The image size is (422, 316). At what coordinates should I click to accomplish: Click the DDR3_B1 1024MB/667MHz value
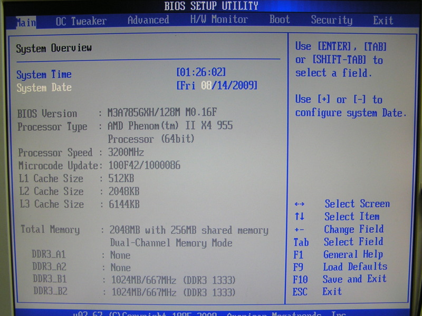coord(174,280)
